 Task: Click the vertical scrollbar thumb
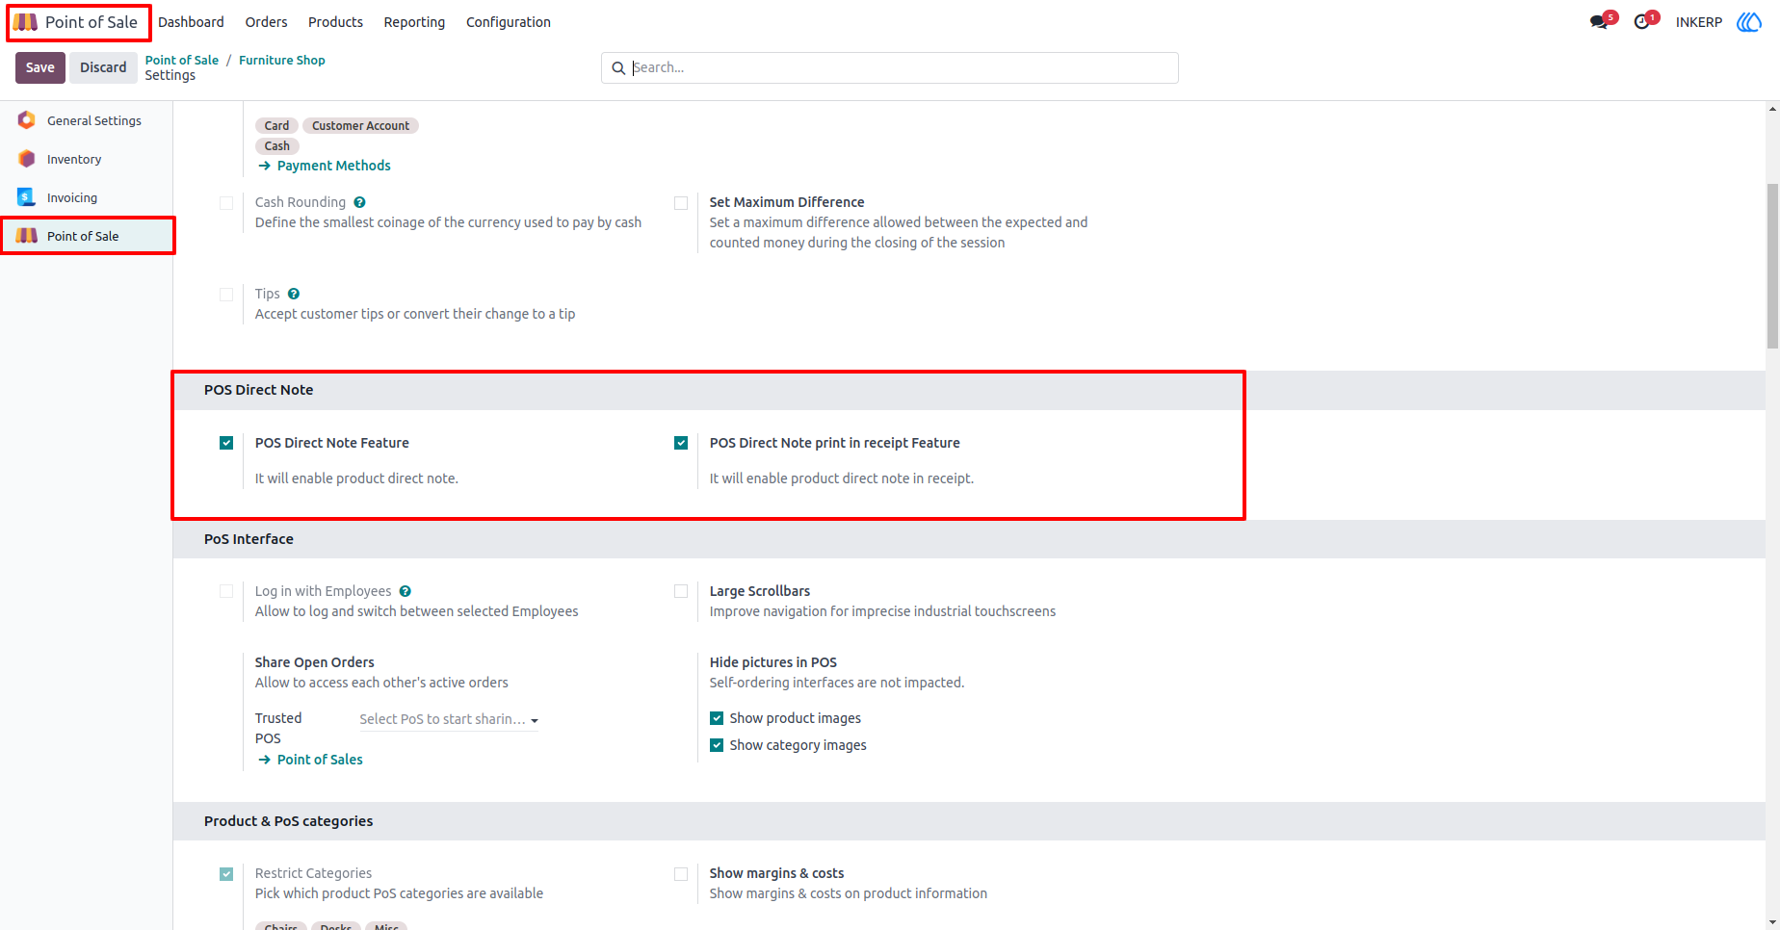pos(1772,266)
